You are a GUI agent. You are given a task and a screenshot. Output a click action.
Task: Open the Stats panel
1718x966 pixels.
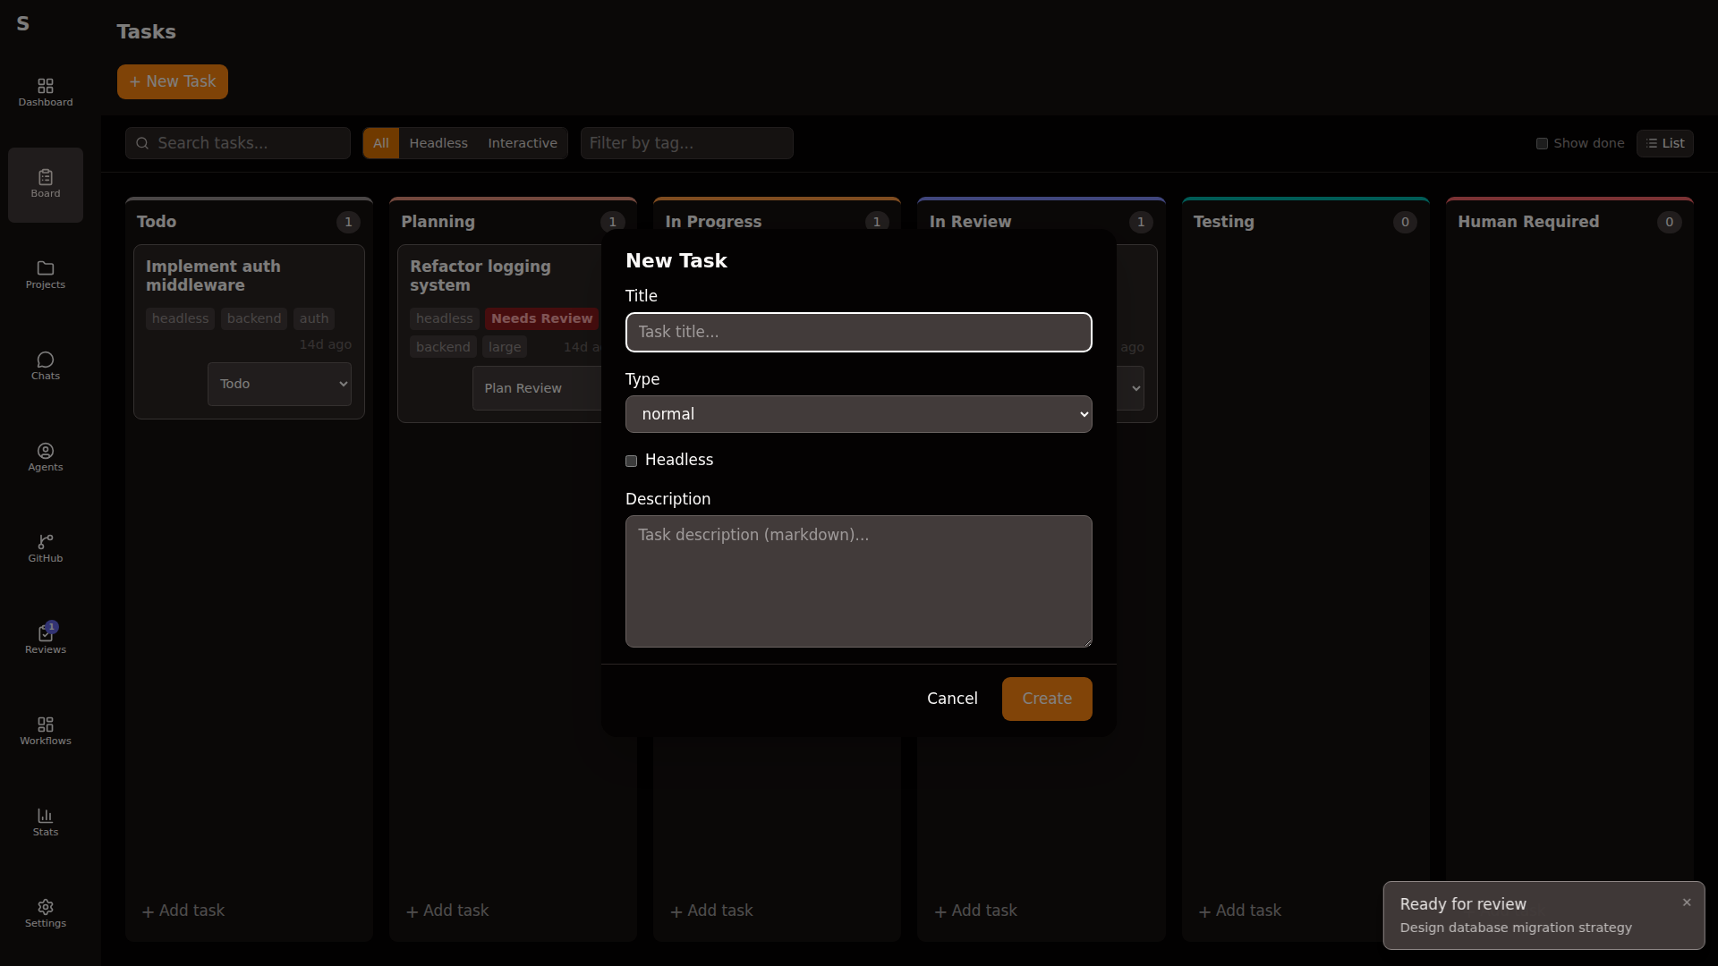click(x=45, y=822)
